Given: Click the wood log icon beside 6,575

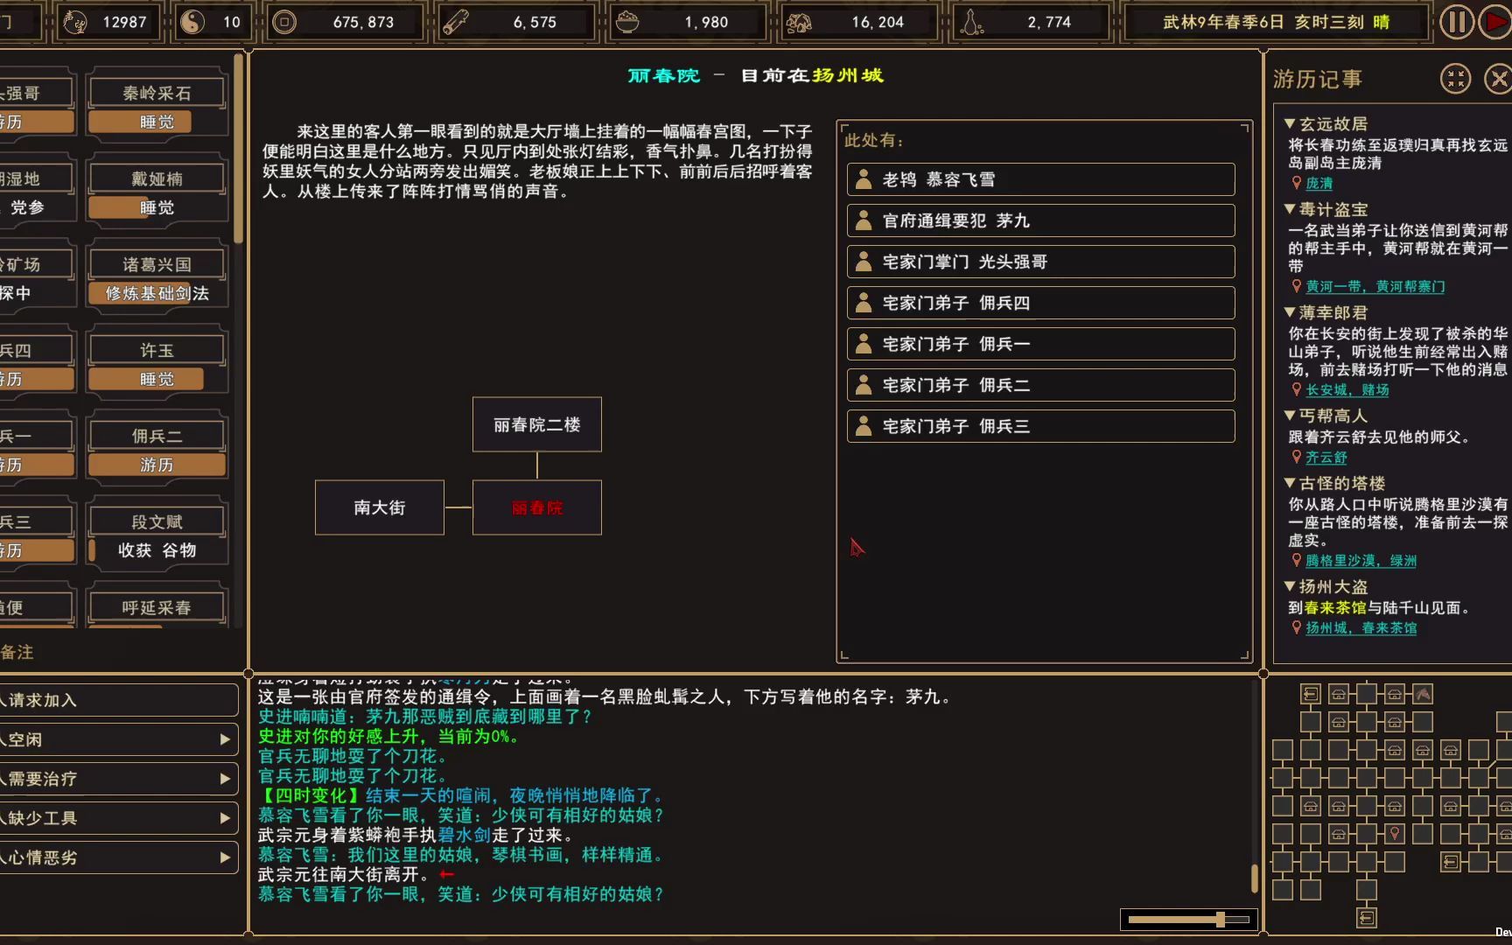Looking at the screenshot, I should (x=456, y=22).
